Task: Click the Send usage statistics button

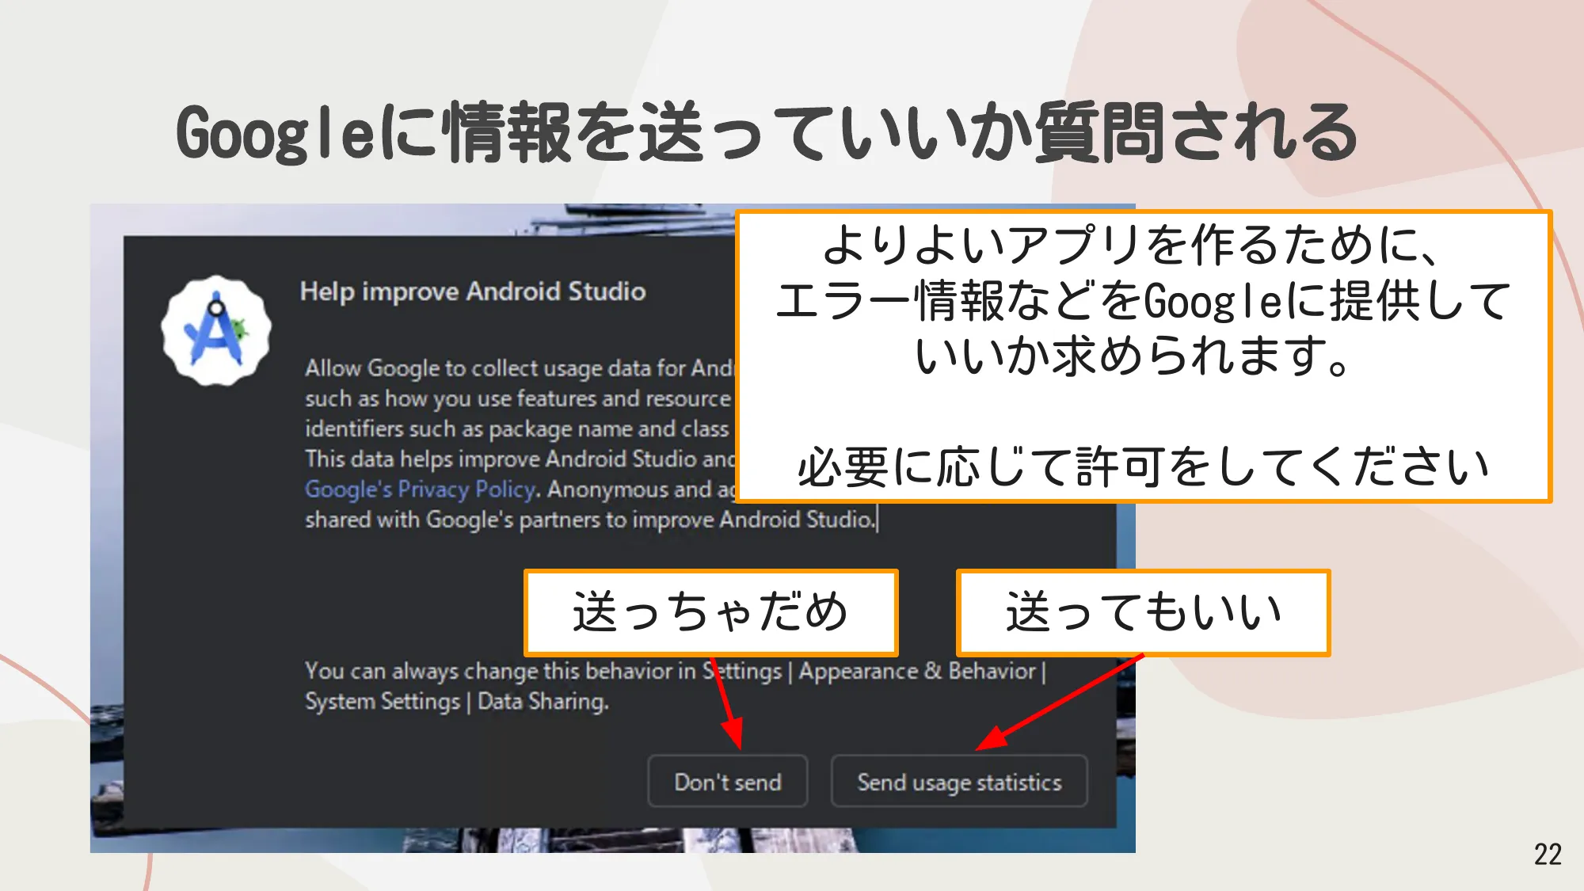Action: coord(958,782)
